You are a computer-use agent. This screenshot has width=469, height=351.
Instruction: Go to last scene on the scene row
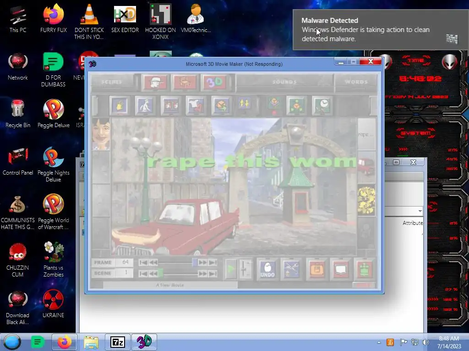coord(213,273)
